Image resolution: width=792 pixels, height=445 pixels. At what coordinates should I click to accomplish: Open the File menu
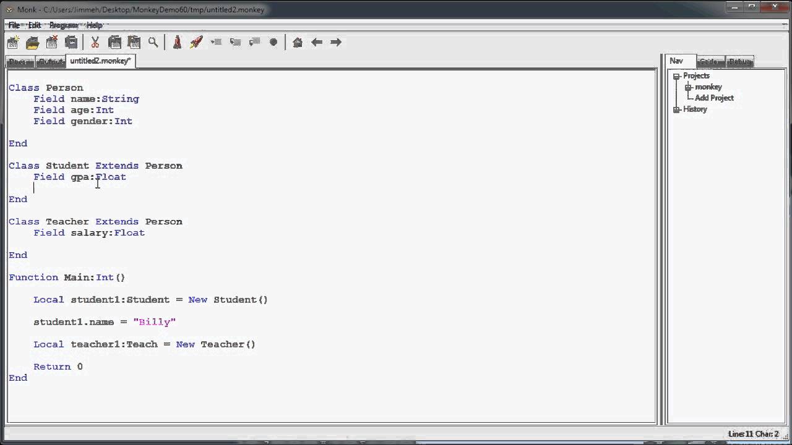14,25
